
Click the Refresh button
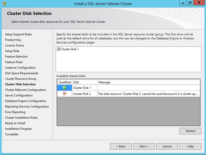190,131
